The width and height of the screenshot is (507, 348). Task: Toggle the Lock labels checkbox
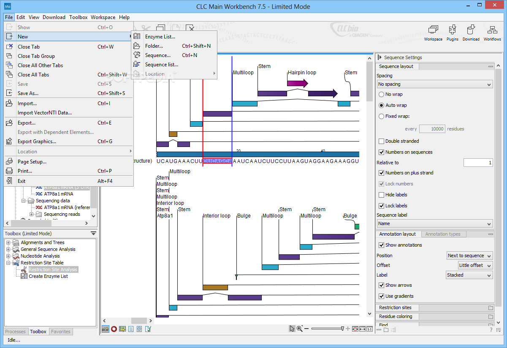[382, 206]
